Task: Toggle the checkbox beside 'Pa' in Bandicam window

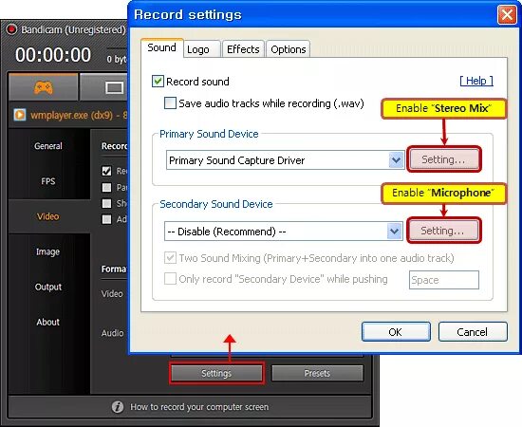Action: click(106, 187)
